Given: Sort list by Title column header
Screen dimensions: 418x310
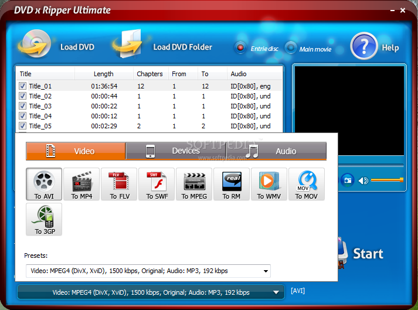Looking at the screenshot, I should [x=46, y=74].
